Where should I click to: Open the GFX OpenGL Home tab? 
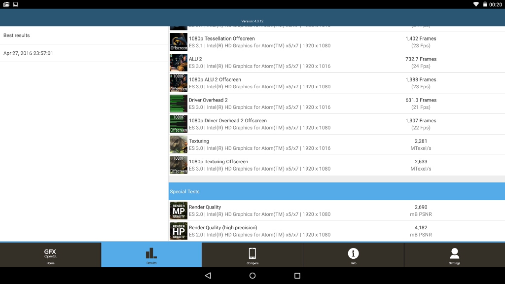[x=50, y=255]
